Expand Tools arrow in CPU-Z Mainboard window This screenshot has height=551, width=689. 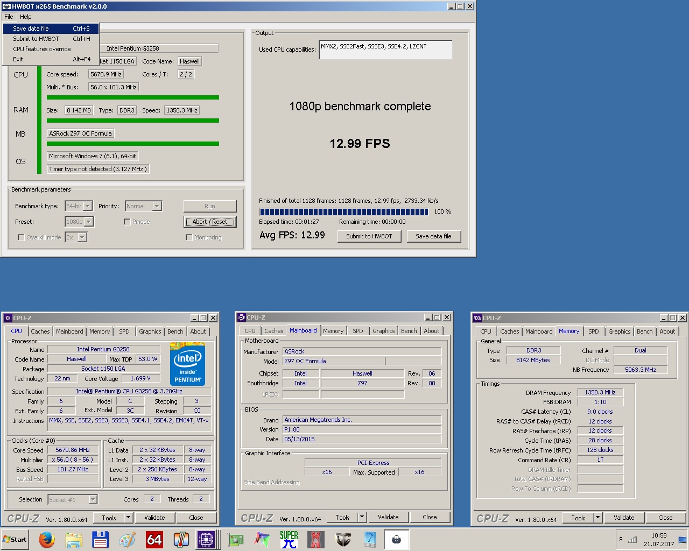[362, 517]
